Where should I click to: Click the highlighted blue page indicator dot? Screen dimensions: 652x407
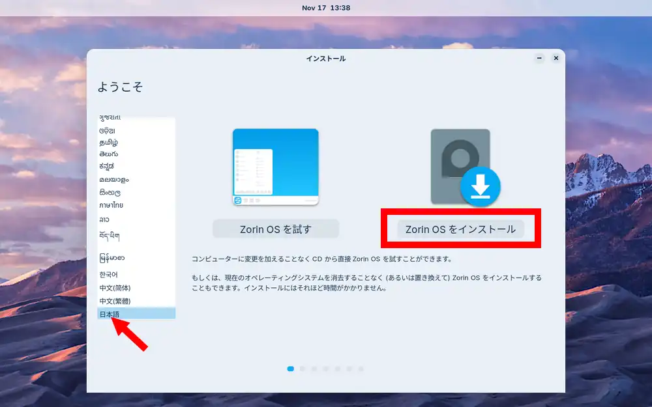click(x=290, y=369)
